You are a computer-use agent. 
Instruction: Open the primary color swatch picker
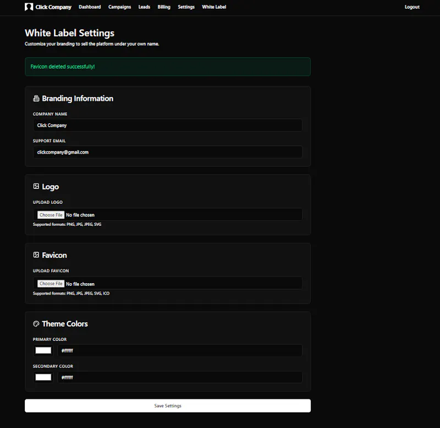click(43, 350)
